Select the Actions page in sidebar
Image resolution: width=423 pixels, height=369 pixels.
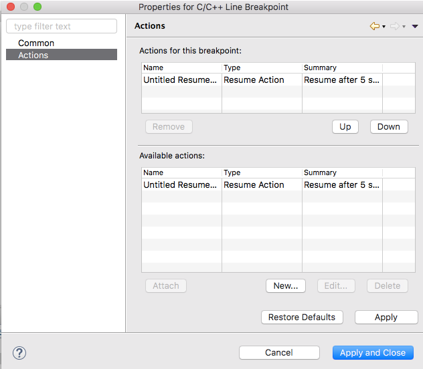point(33,55)
